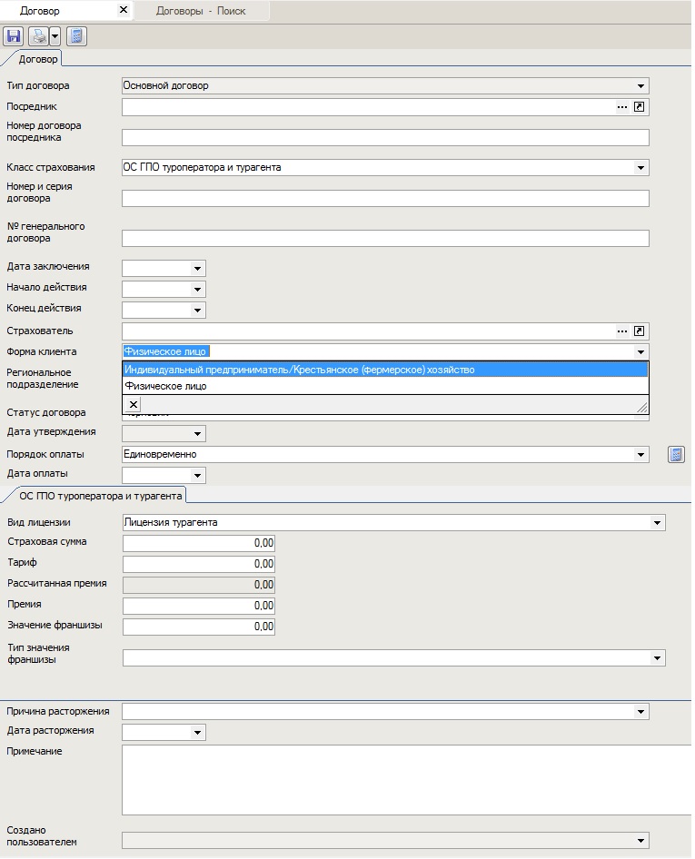The width and height of the screenshot is (695, 859).
Task: Click into the Примечание text area
Action: tap(400, 779)
